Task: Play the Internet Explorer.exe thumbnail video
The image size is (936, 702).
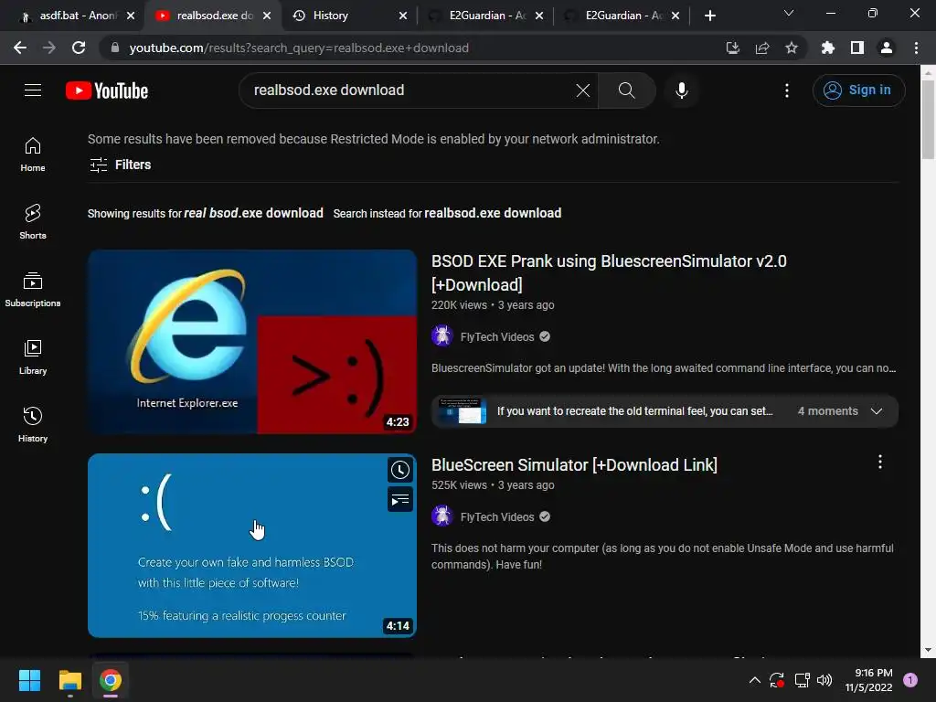Action: [x=252, y=342]
